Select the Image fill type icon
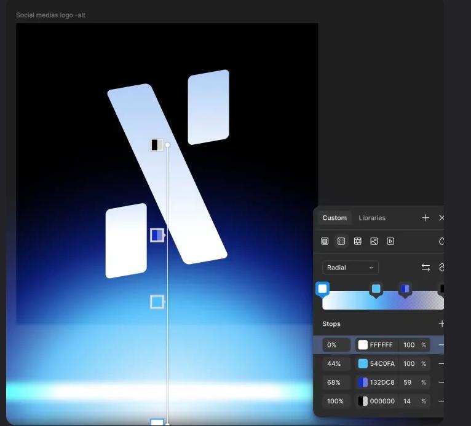 pos(374,241)
